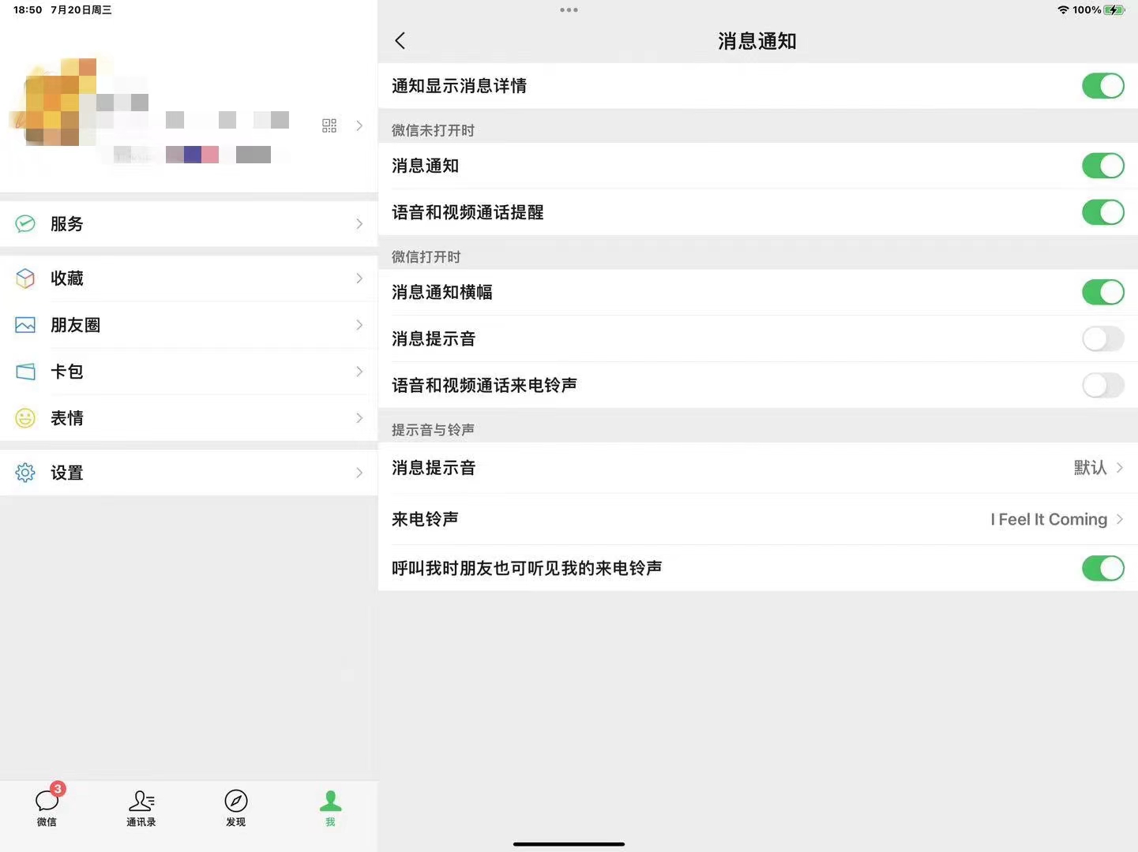Disable 消息通知横幅 banner option
This screenshot has height=852, width=1138.
point(1102,292)
